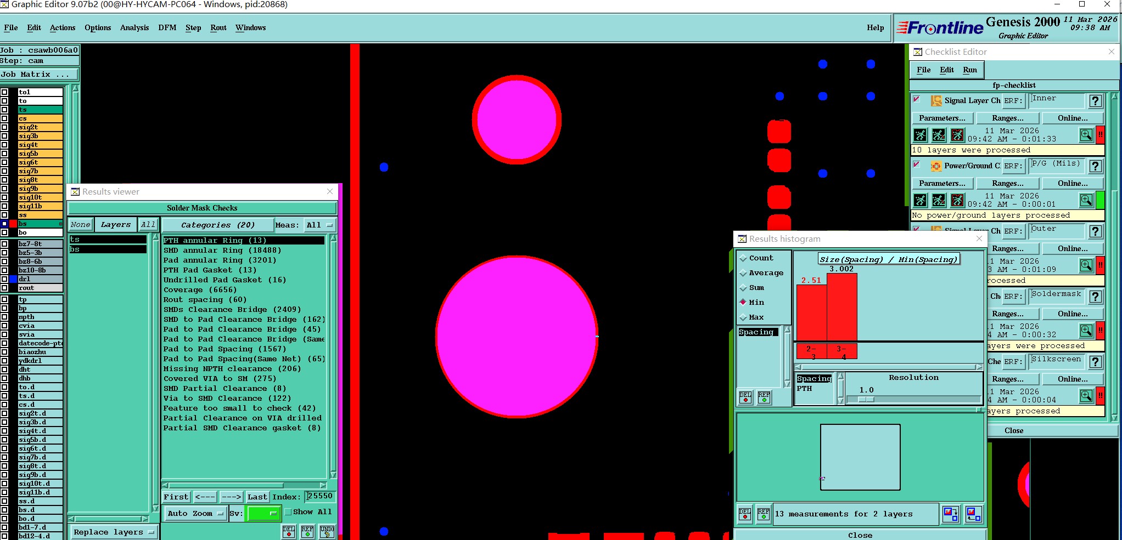This screenshot has width=1122, height=540.
Task: Click red-bordered run icon in Inner signal check
Action: tap(957, 135)
